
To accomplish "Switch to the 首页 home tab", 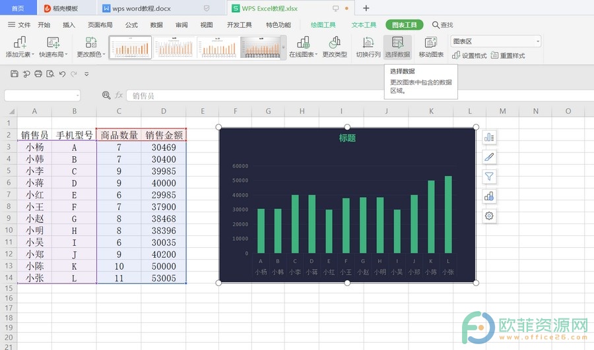I will point(18,8).
